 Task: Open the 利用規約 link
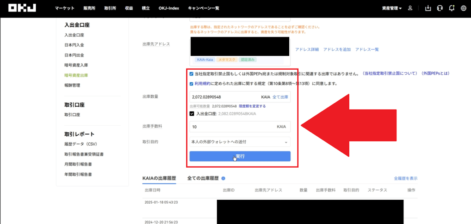[x=202, y=83]
